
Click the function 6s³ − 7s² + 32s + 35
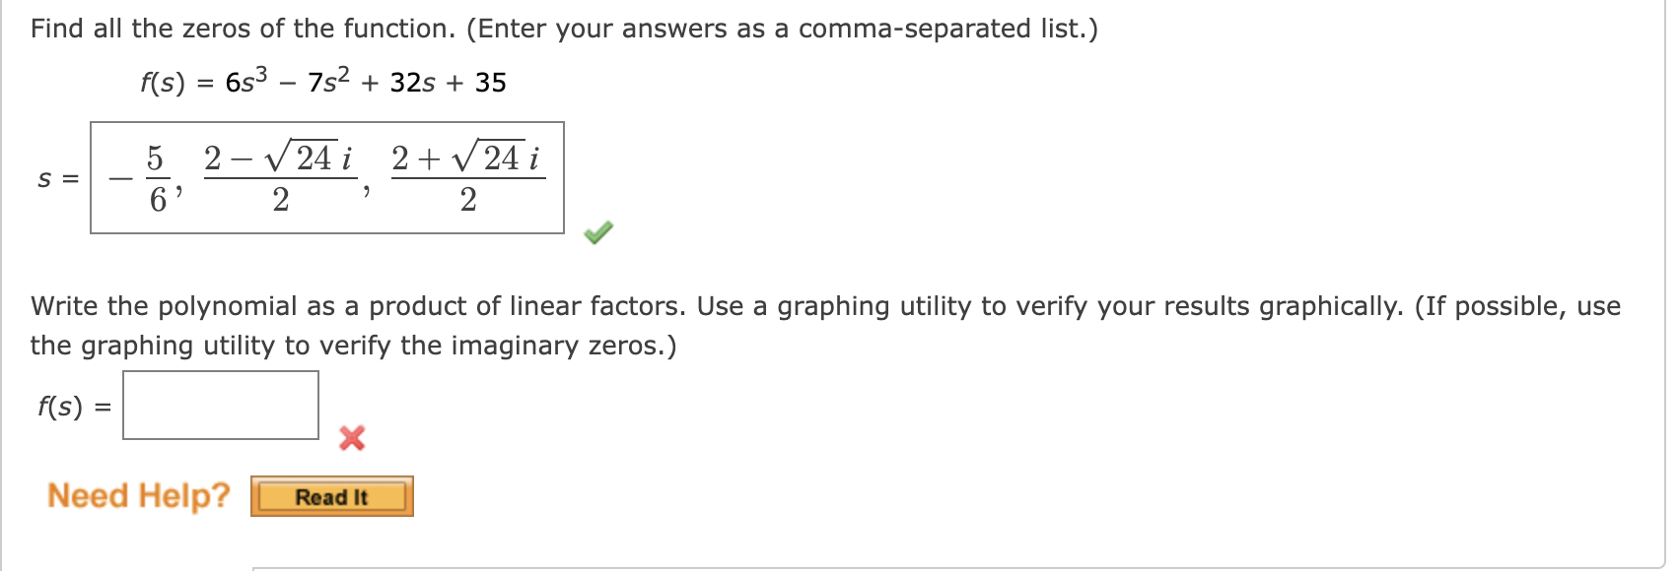point(366,82)
